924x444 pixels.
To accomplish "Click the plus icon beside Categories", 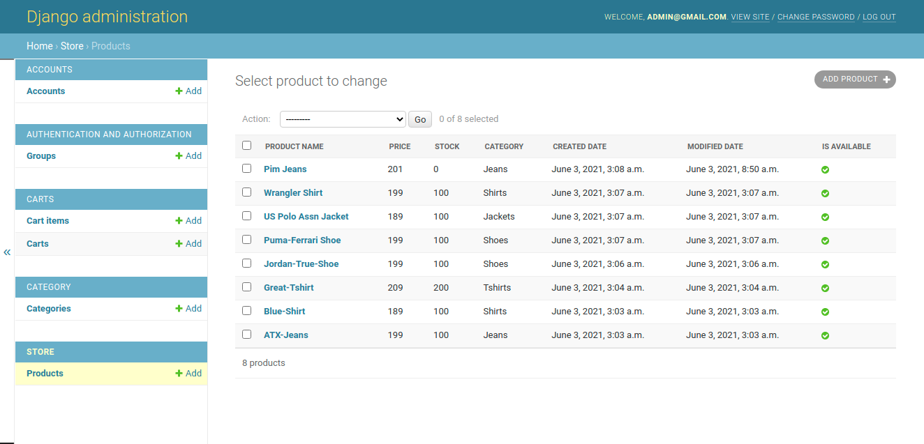I will click(x=179, y=309).
